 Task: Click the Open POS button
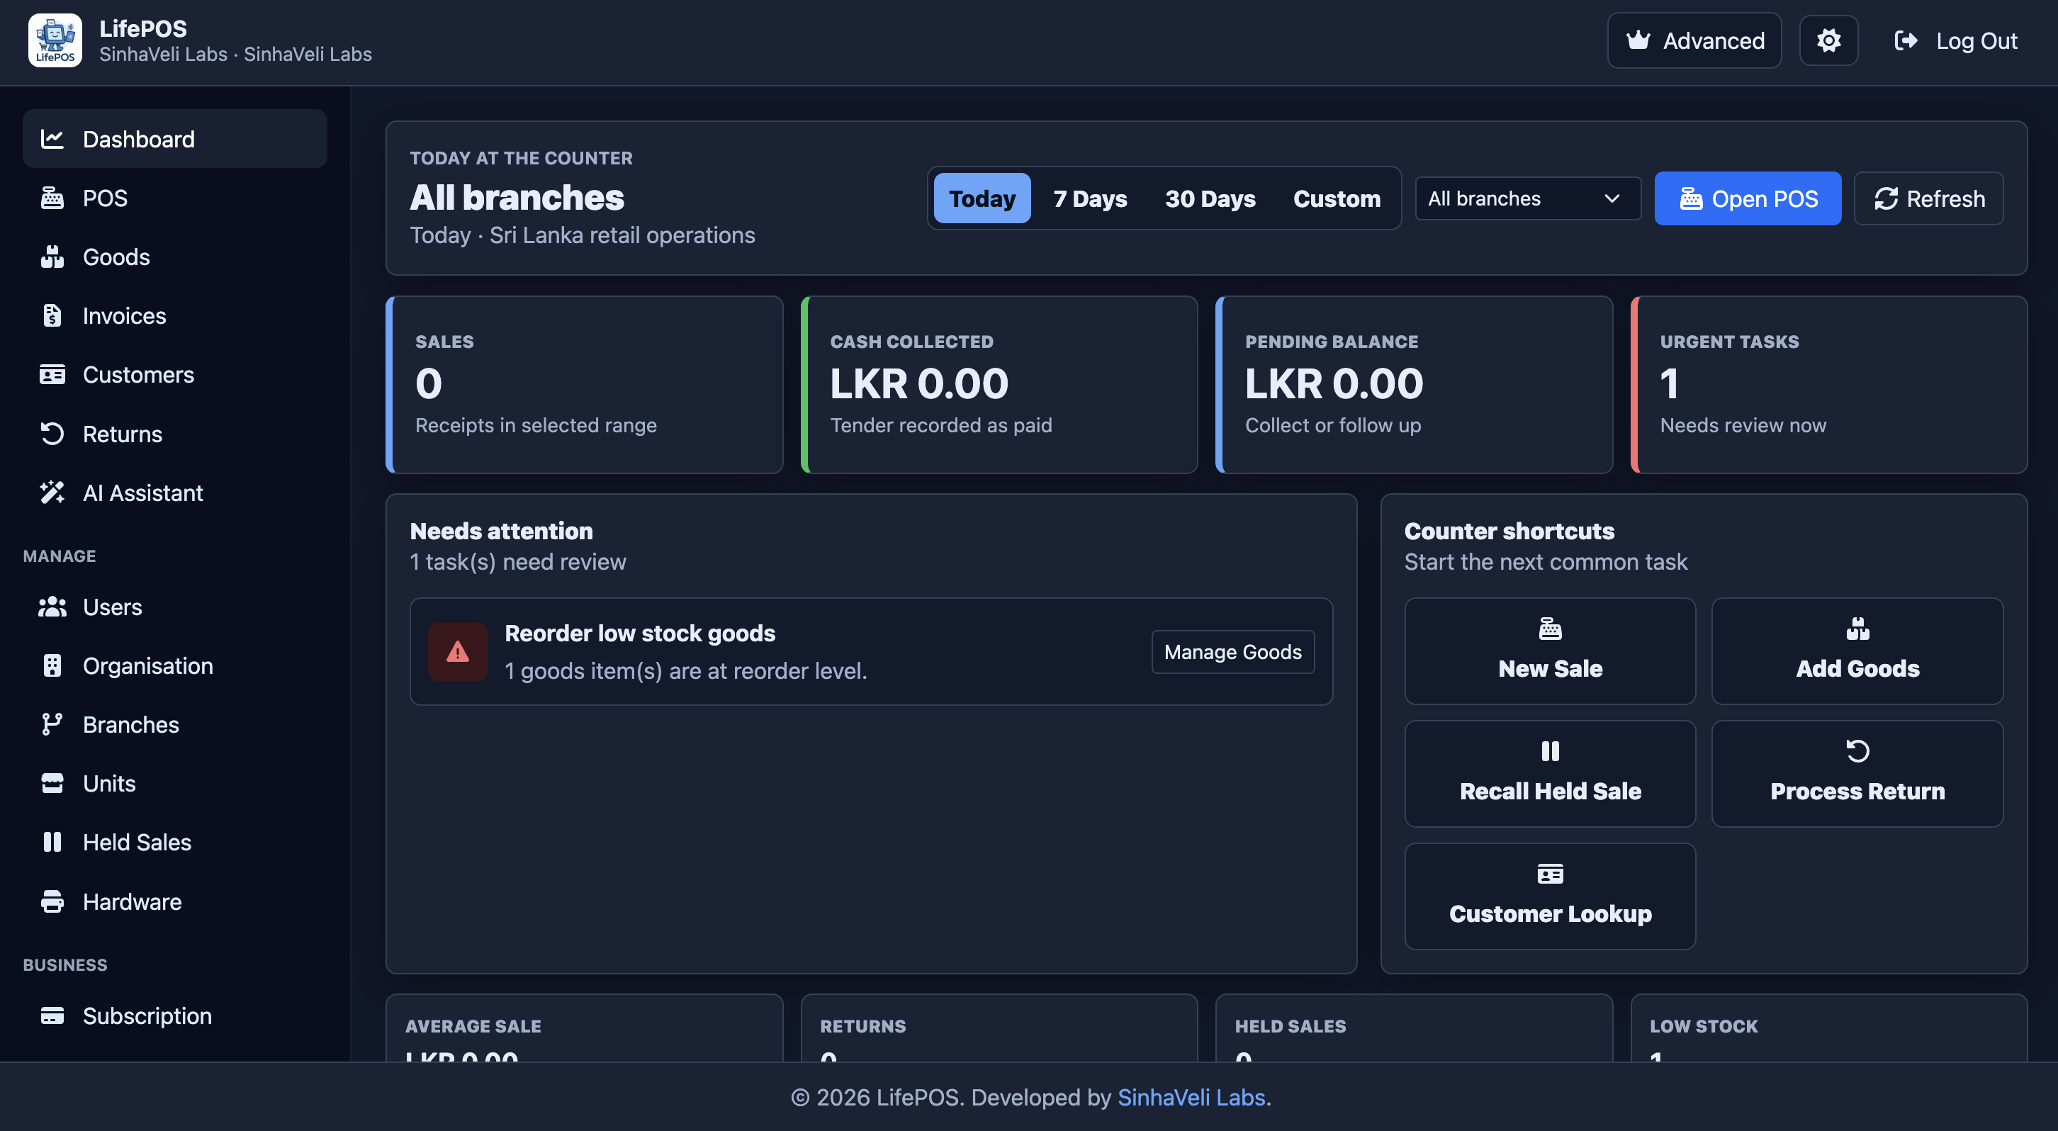click(1747, 198)
